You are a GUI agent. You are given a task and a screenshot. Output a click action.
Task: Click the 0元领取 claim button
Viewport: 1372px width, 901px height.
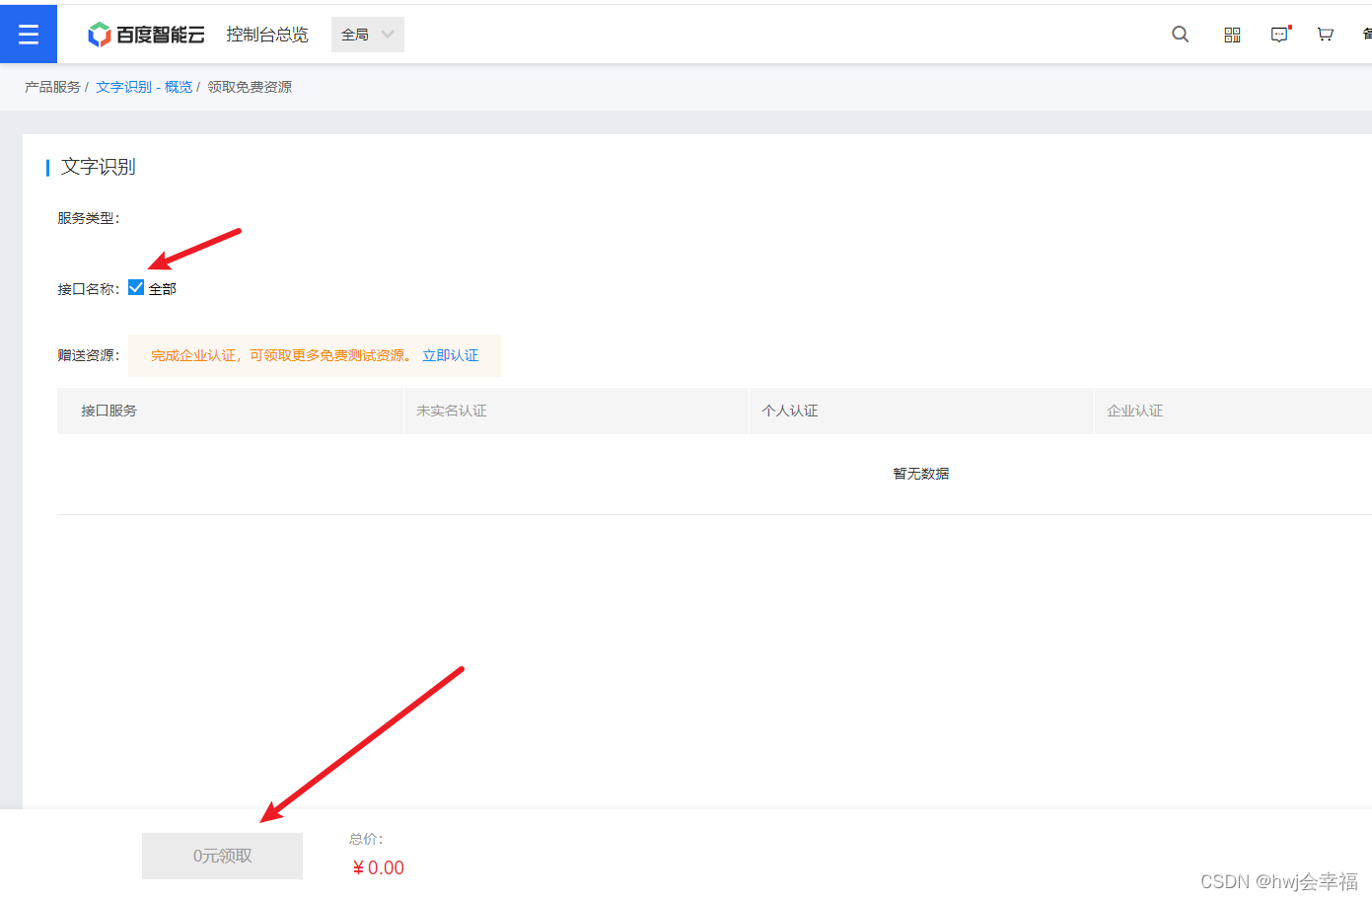pos(222,856)
